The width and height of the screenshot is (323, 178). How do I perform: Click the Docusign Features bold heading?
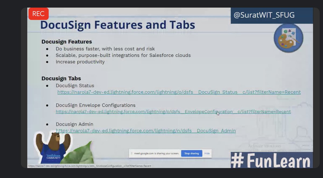(66, 42)
